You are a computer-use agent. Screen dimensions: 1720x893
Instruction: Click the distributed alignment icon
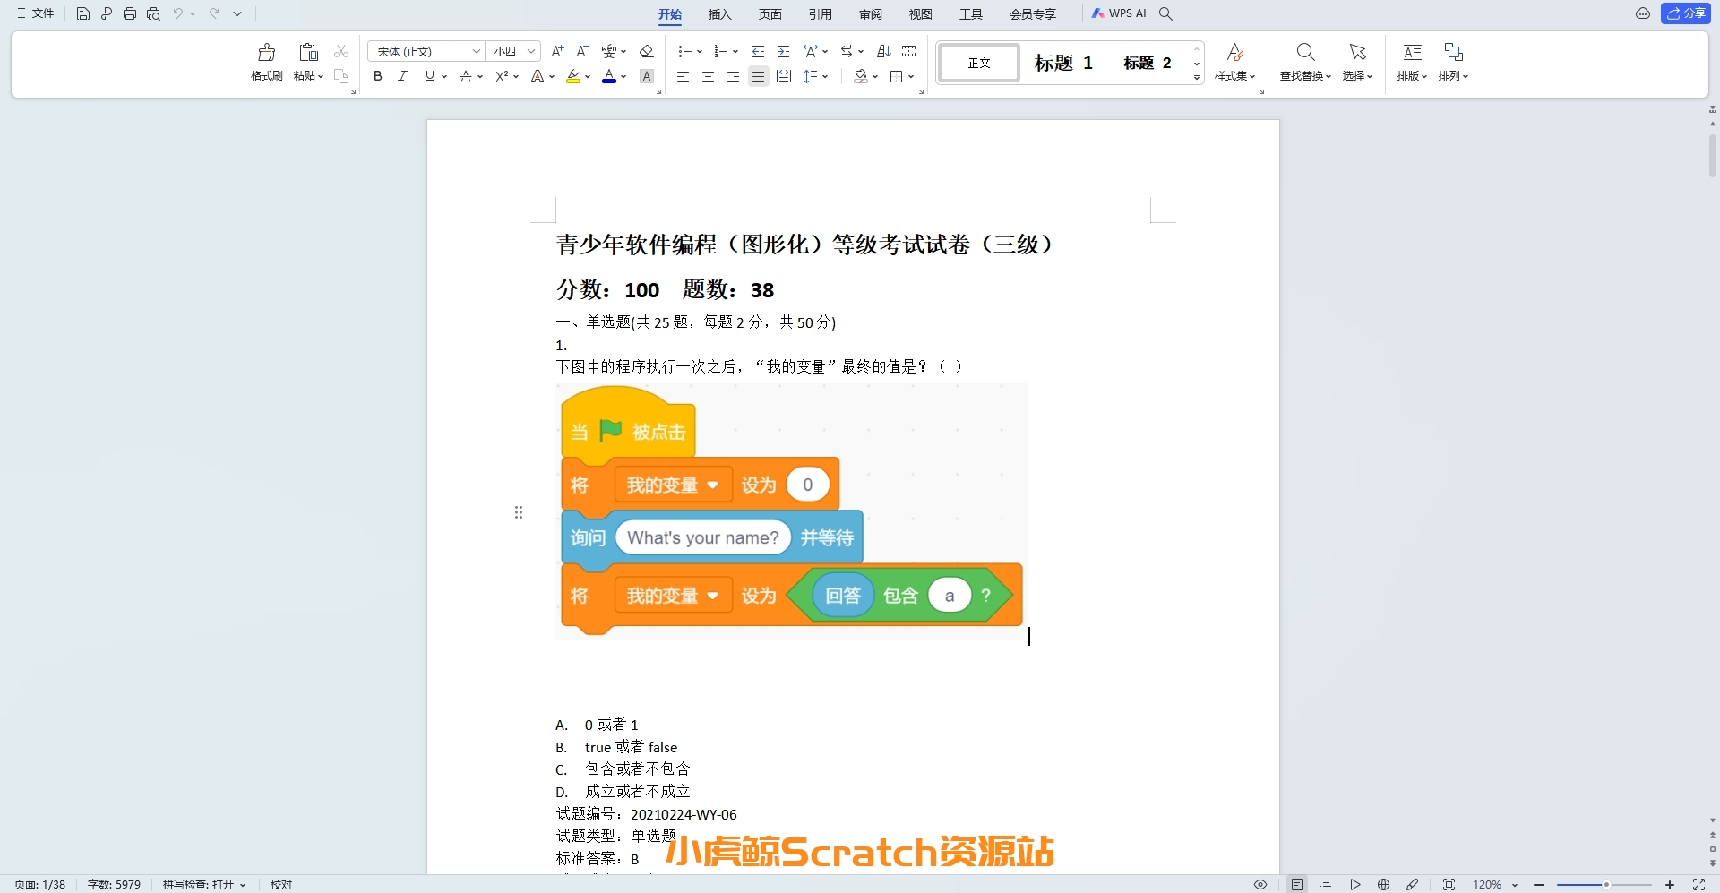tap(784, 76)
